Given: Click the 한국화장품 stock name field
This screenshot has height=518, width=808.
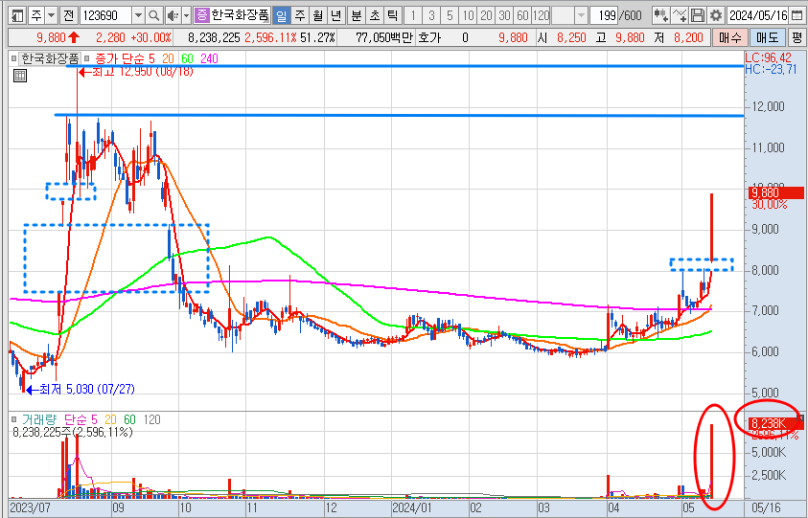Looking at the screenshot, I should (240, 15).
